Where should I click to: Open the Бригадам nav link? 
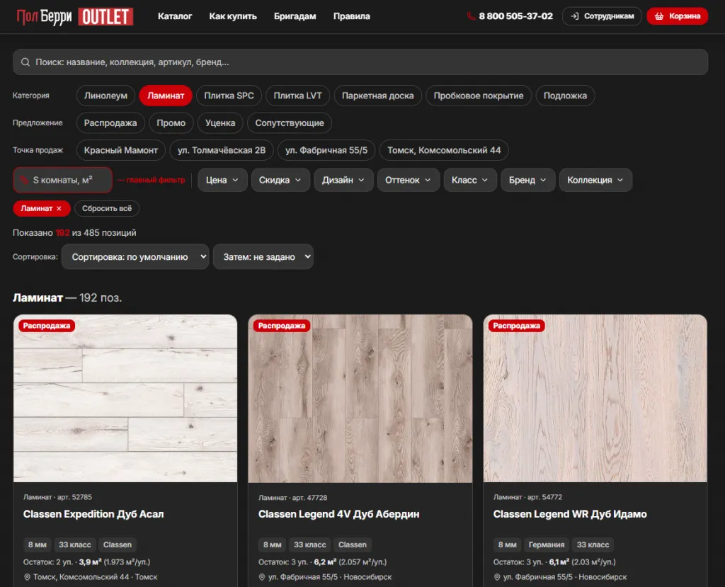pos(295,16)
